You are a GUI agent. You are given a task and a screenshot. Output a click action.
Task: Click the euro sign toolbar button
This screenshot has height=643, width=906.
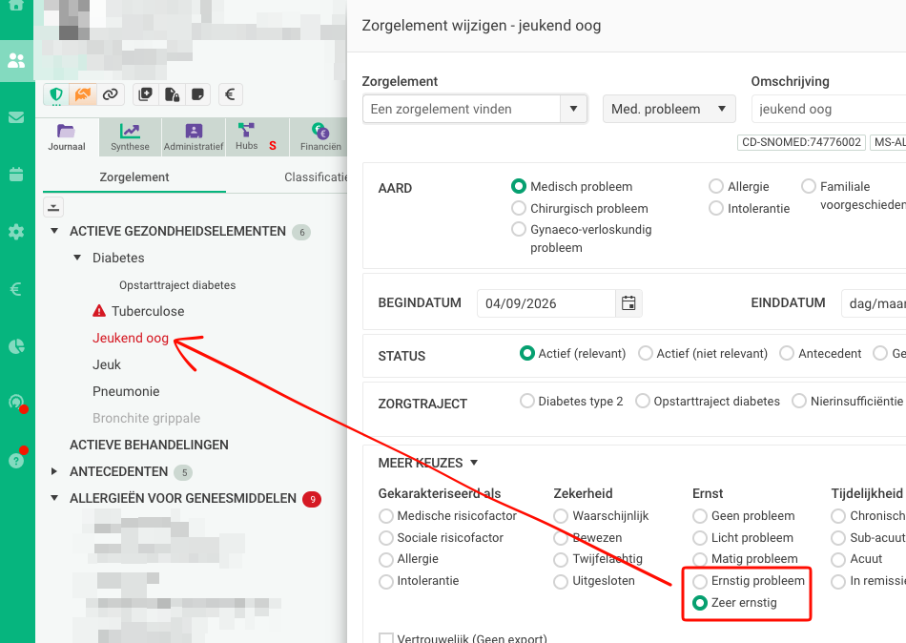tap(230, 94)
